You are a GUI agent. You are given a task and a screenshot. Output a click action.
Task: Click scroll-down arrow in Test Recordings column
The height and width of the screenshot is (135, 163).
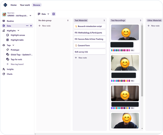point(142,128)
